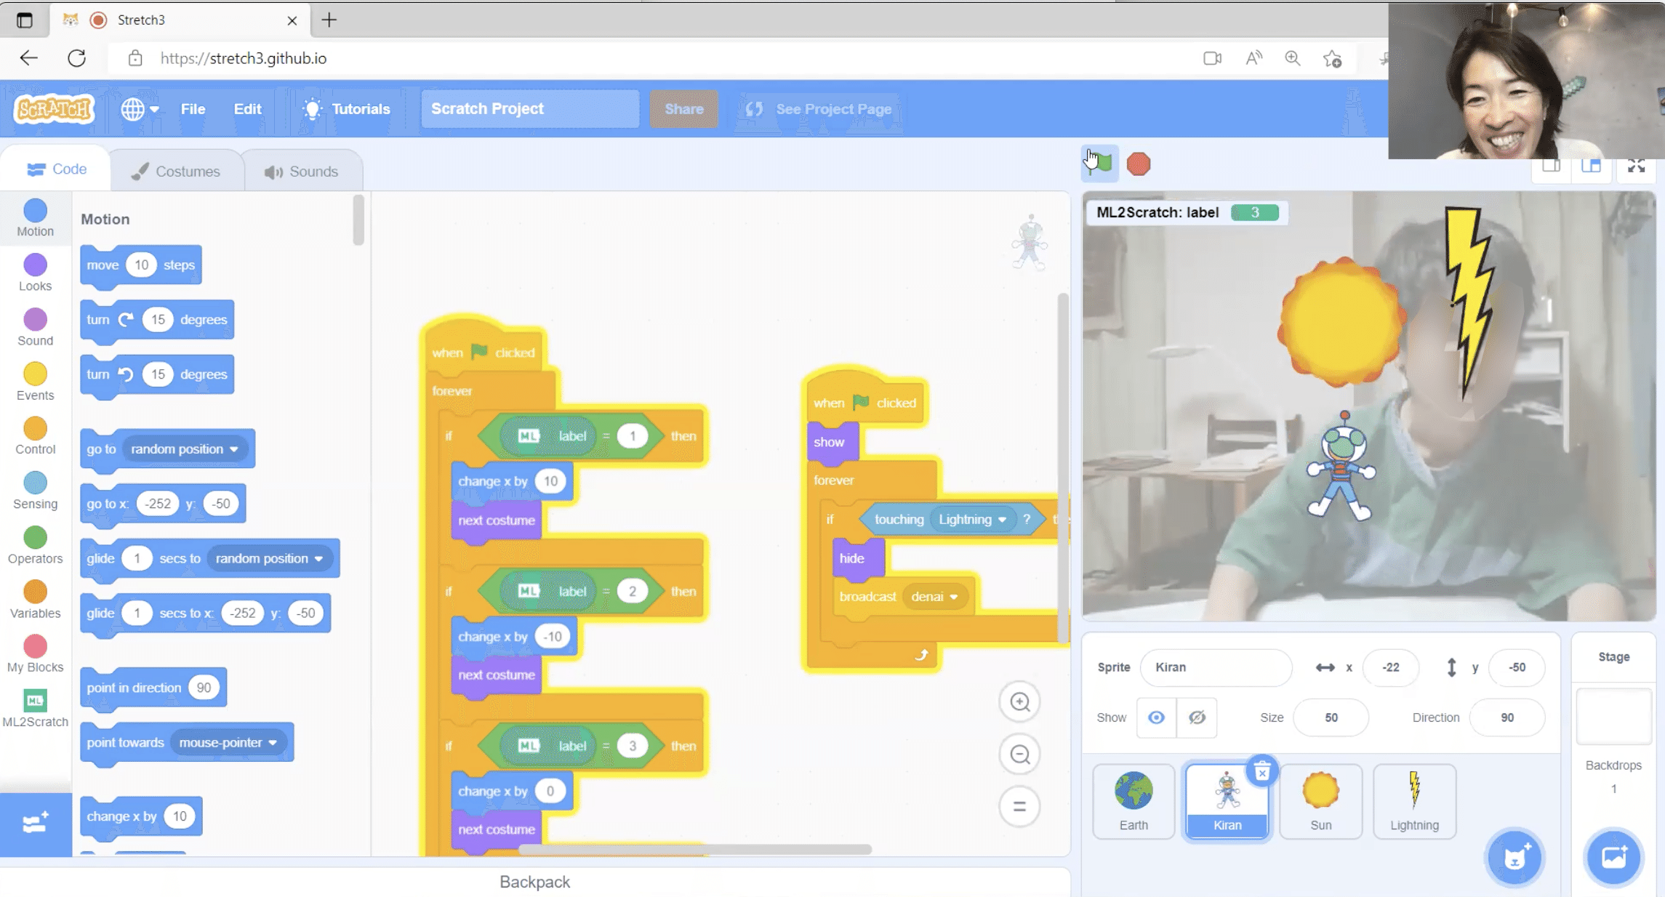Click the Choose a Sprite cat button
1665x897 pixels.
[x=1514, y=858]
